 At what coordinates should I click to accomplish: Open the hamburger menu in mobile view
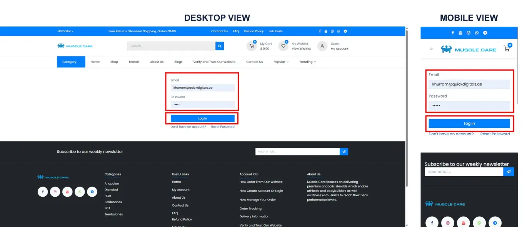point(431,49)
